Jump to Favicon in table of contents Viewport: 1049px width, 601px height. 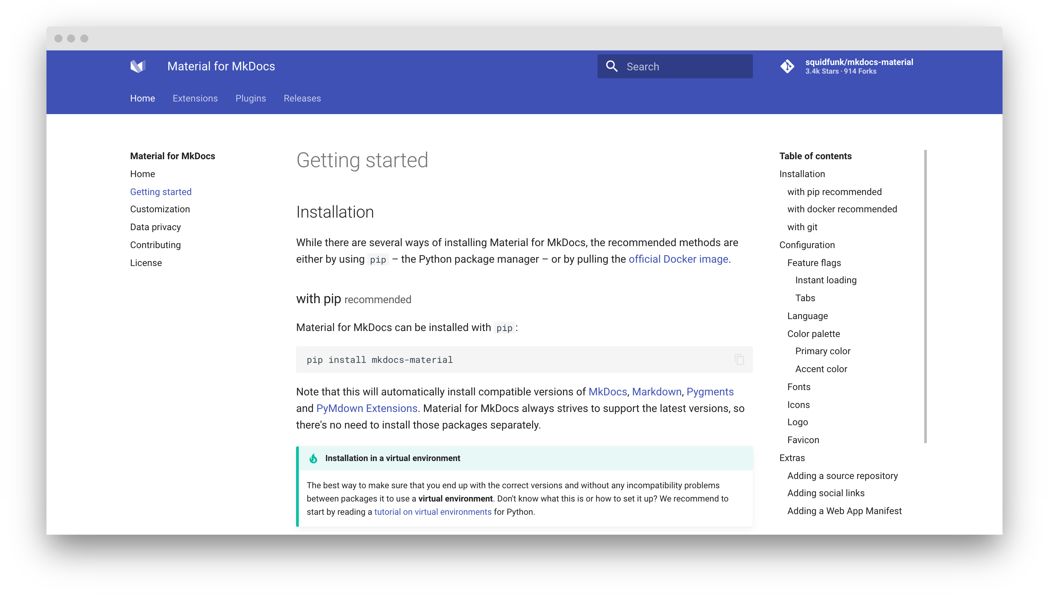pos(803,440)
